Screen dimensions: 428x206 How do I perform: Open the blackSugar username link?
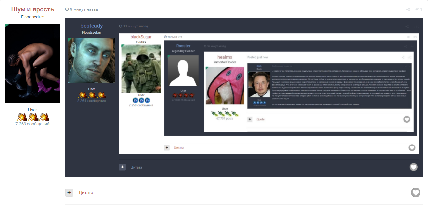pos(141,37)
